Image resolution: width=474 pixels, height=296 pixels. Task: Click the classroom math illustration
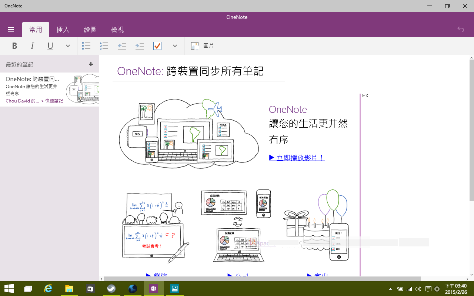tap(156, 228)
